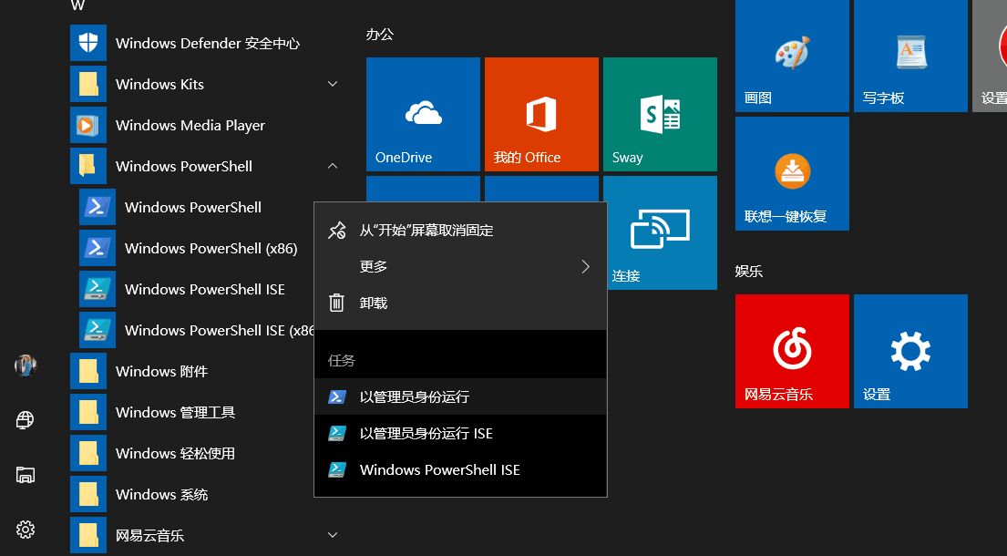Screen dimensions: 1007x556
Task: Open the 网易云音乐 red tile
Action: 793,351
